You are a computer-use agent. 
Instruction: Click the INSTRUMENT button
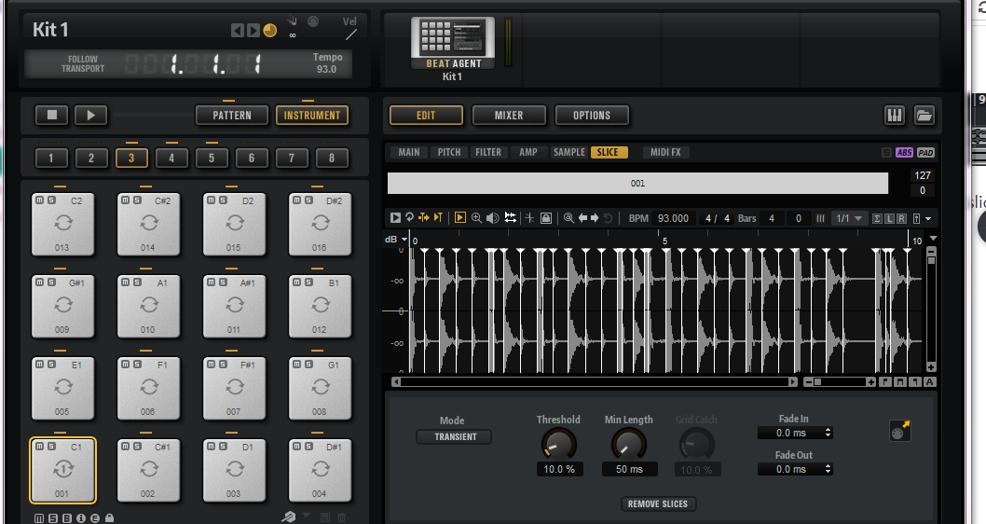click(x=312, y=115)
